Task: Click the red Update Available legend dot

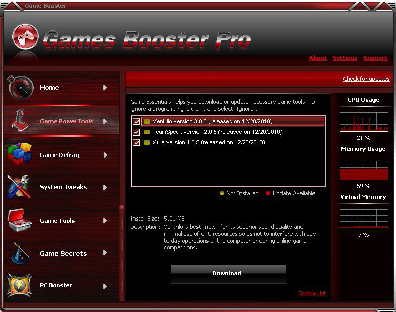Action: (x=268, y=193)
